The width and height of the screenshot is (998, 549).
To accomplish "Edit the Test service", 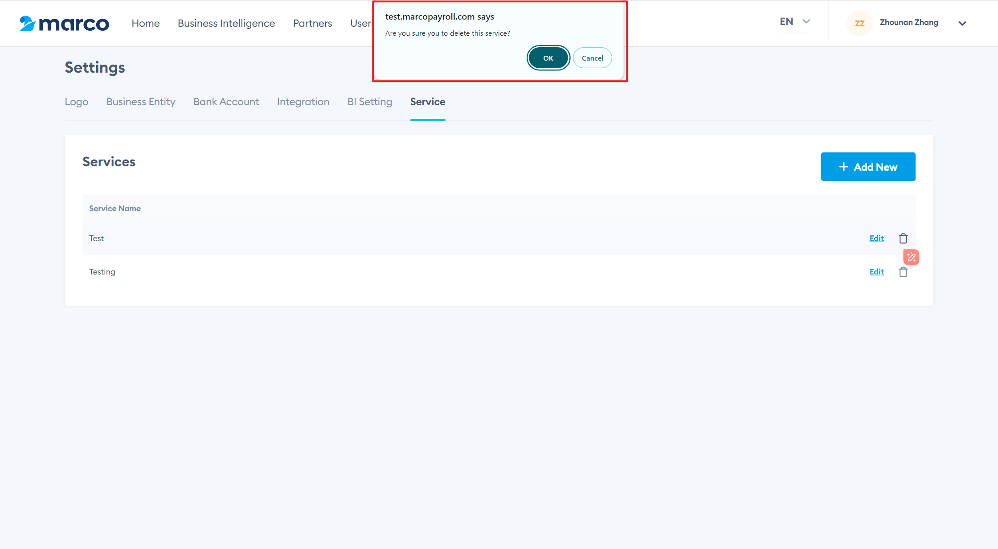I will 876,238.
